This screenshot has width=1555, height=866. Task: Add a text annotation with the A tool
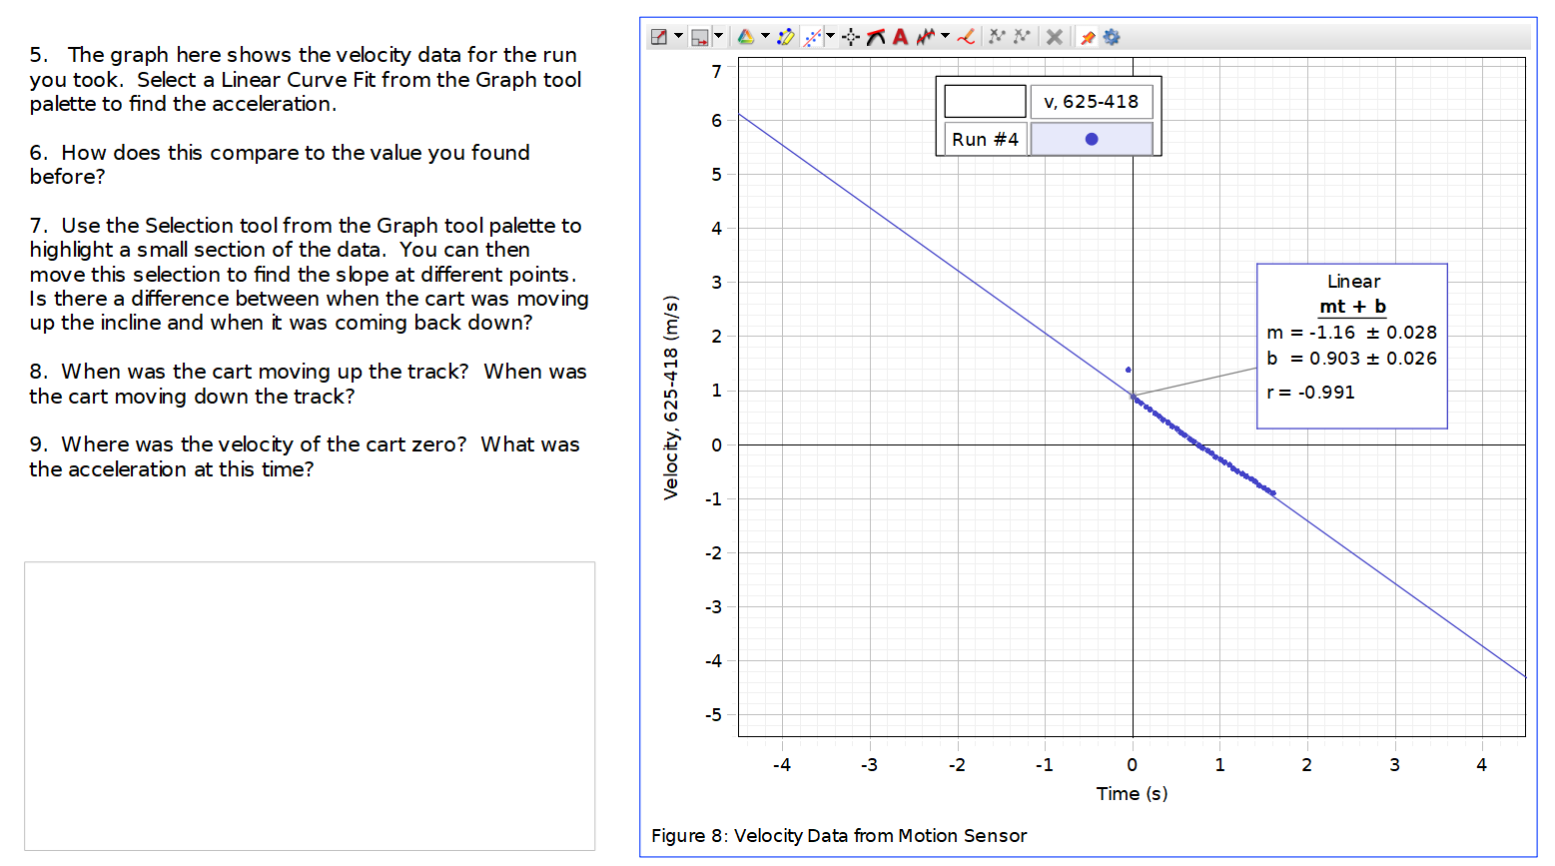898,37
